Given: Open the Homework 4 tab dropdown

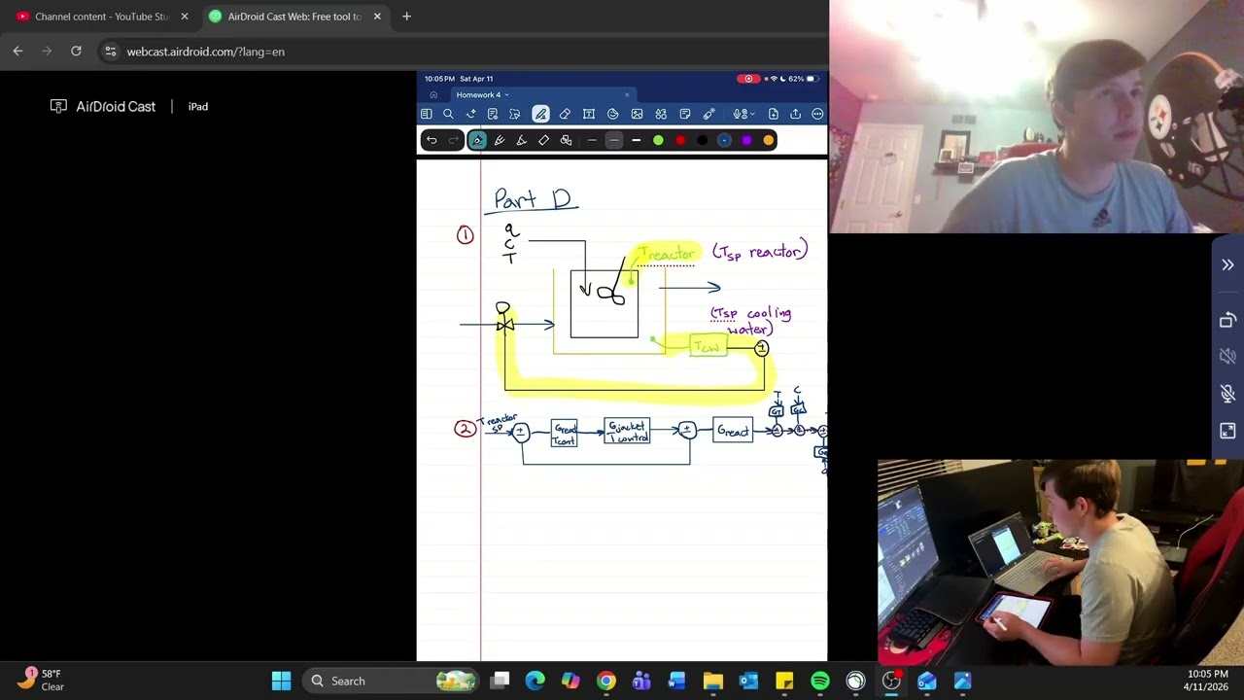Looking at the screenshot, I should coord(506,94).
